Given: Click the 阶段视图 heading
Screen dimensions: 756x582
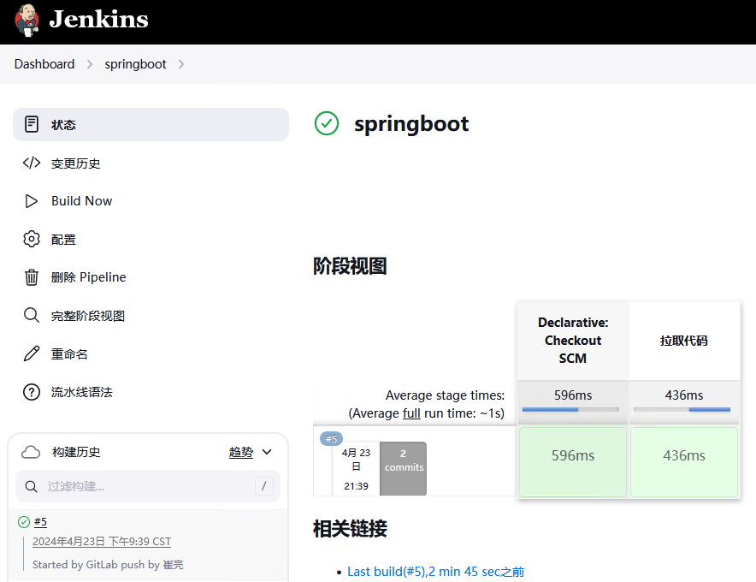Looking at the screenshot, I should (350, 266).
